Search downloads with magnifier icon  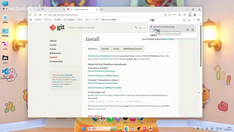pos(189,20)
